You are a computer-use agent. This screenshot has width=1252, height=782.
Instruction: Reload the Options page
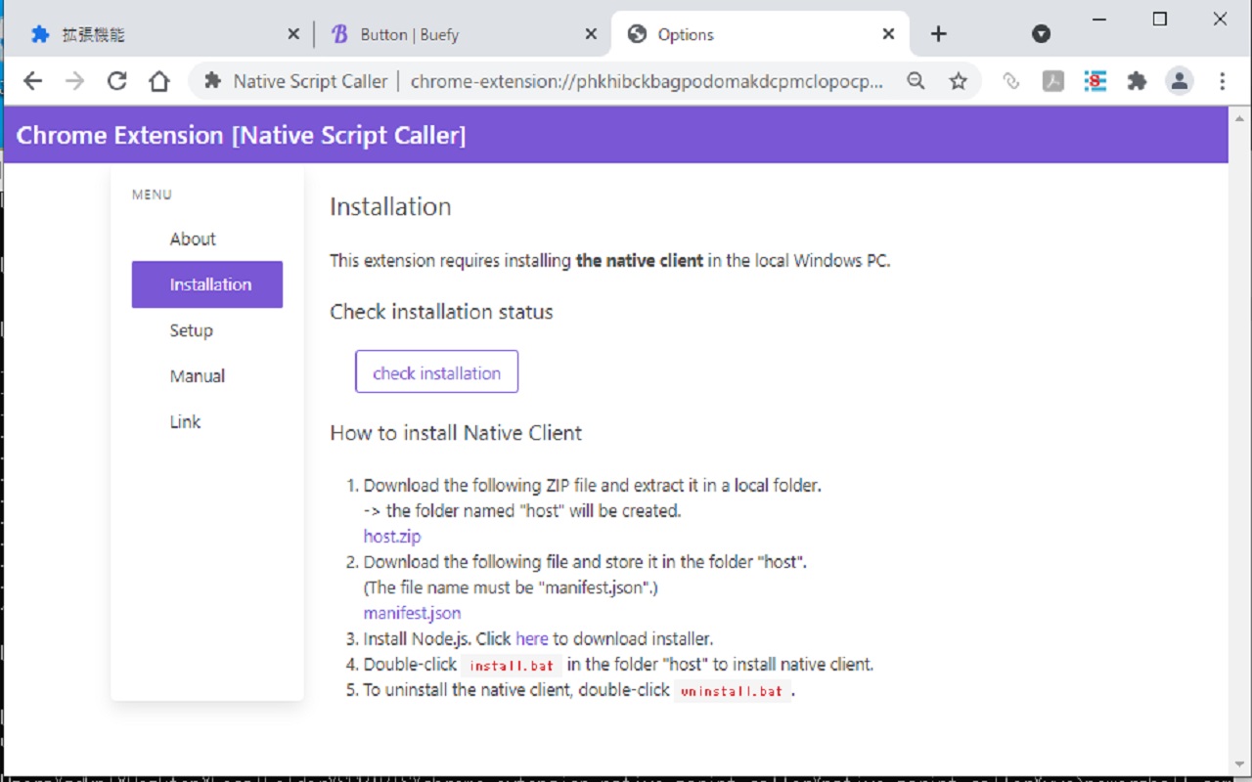point(116,81)
